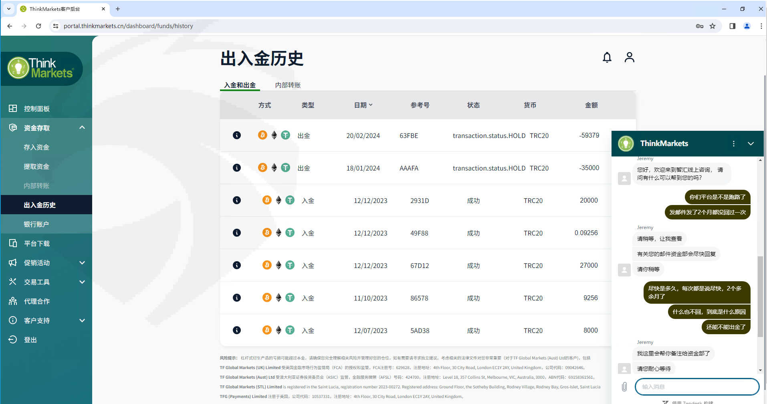Go to 存入资金 in sidebar

[36, 147]
